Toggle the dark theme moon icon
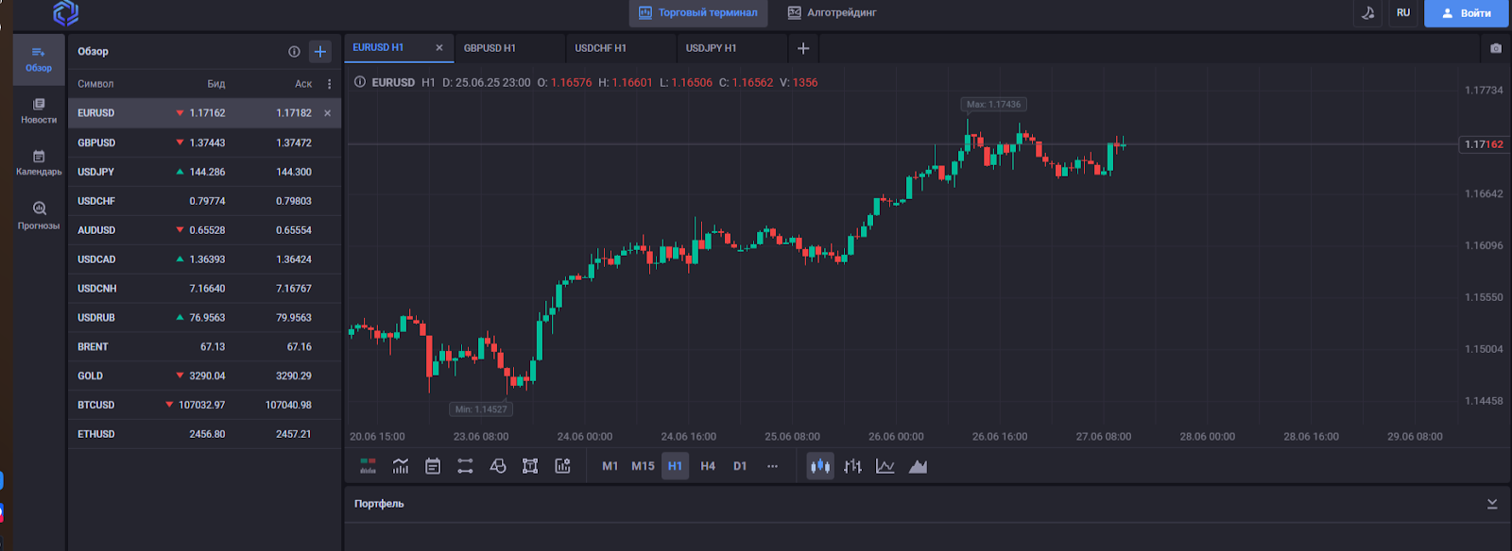 [x=1368, y=12]
